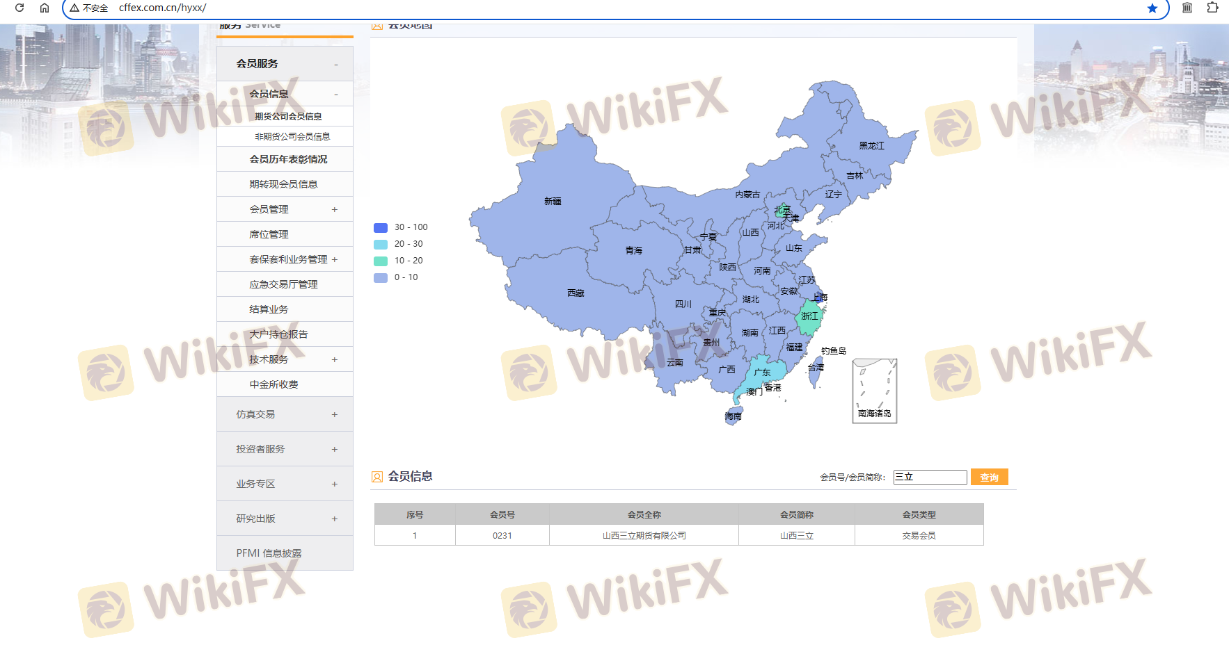Click the orange 查询 search button
The image size is (1229, 661).
click(x=989, y=478)
